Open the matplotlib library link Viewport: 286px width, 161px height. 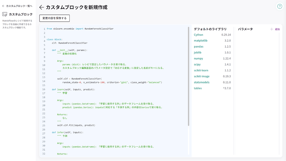coord(201,40)
